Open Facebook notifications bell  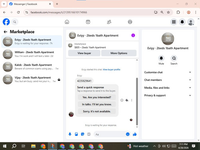pos(182,22)
